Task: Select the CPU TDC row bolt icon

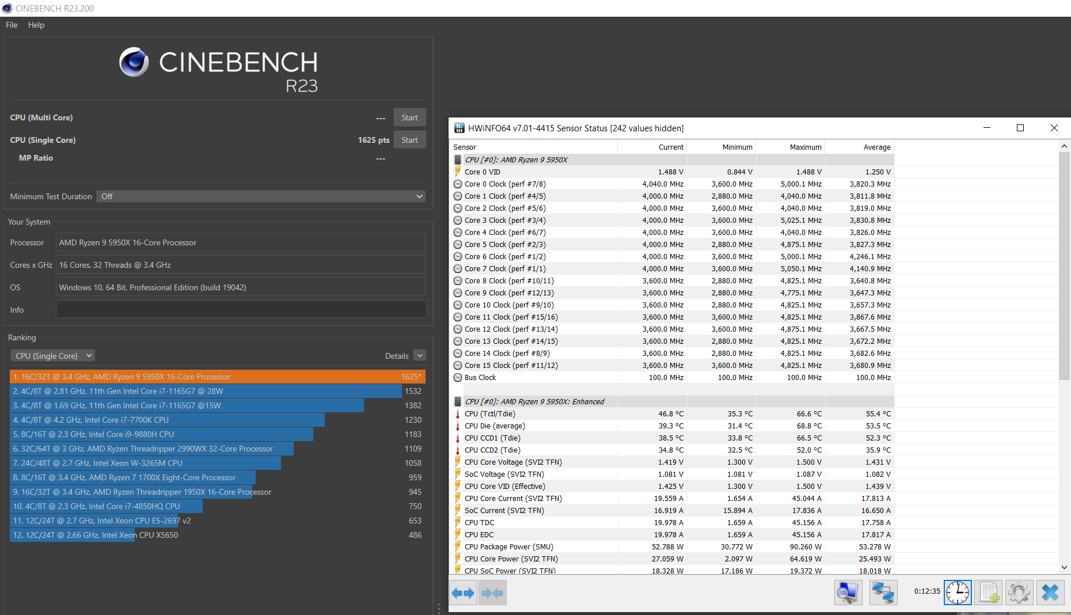Action: (458, 522)
